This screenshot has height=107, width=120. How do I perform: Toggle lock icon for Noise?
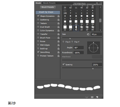pyautogui.click(x=58, y=41)
